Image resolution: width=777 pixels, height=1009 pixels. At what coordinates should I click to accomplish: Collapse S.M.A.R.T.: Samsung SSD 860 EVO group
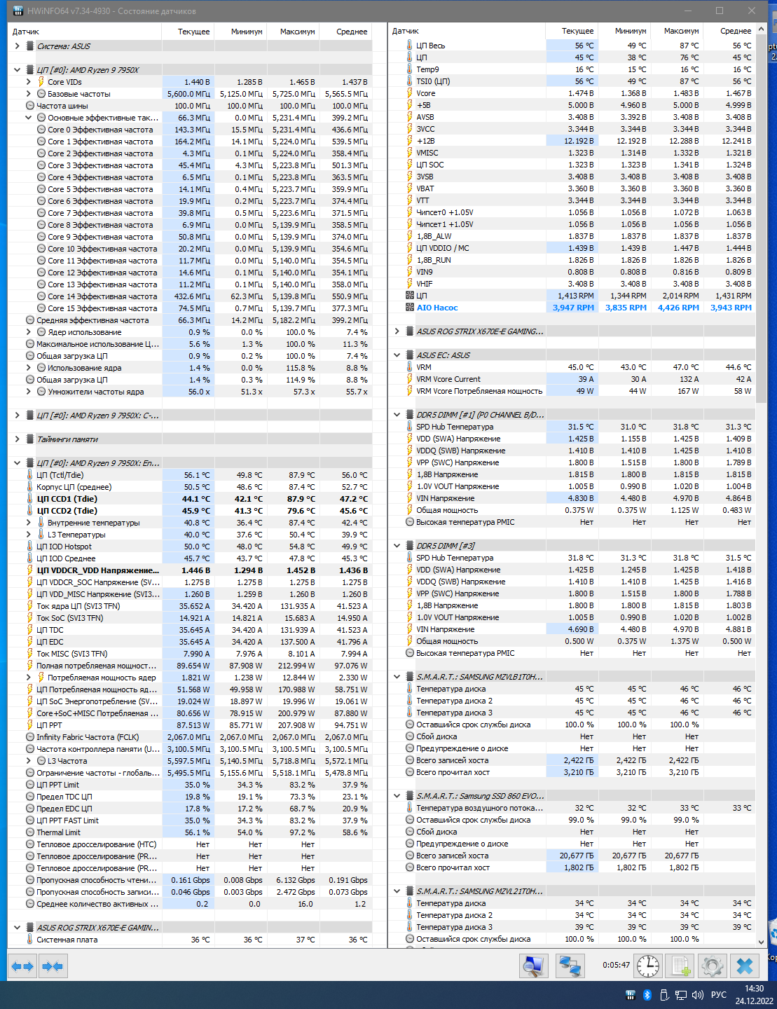point(397,796)
